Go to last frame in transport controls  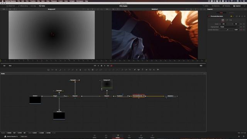pos(108,66)
